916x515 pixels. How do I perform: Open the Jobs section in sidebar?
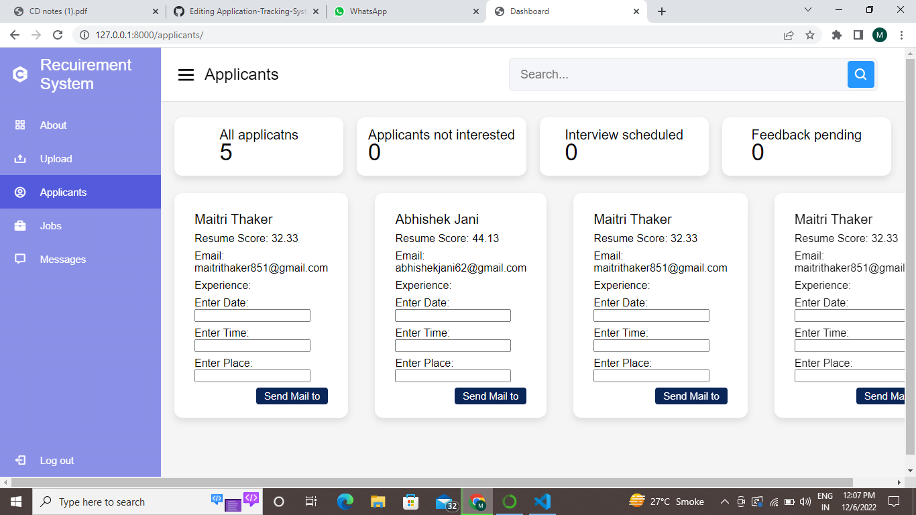[21, 225]
